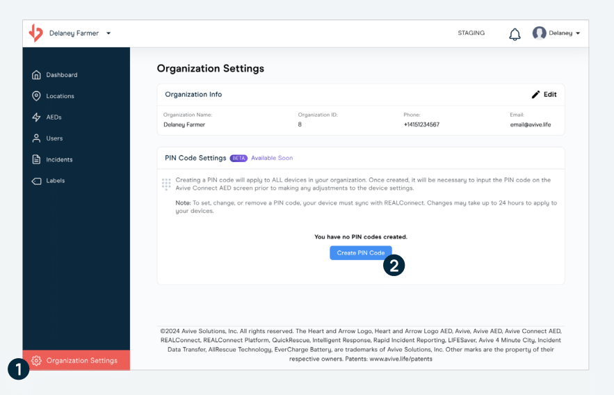Click Edit in Organization Info
This screenshot has width=614, height=395.
pos(549,95)
